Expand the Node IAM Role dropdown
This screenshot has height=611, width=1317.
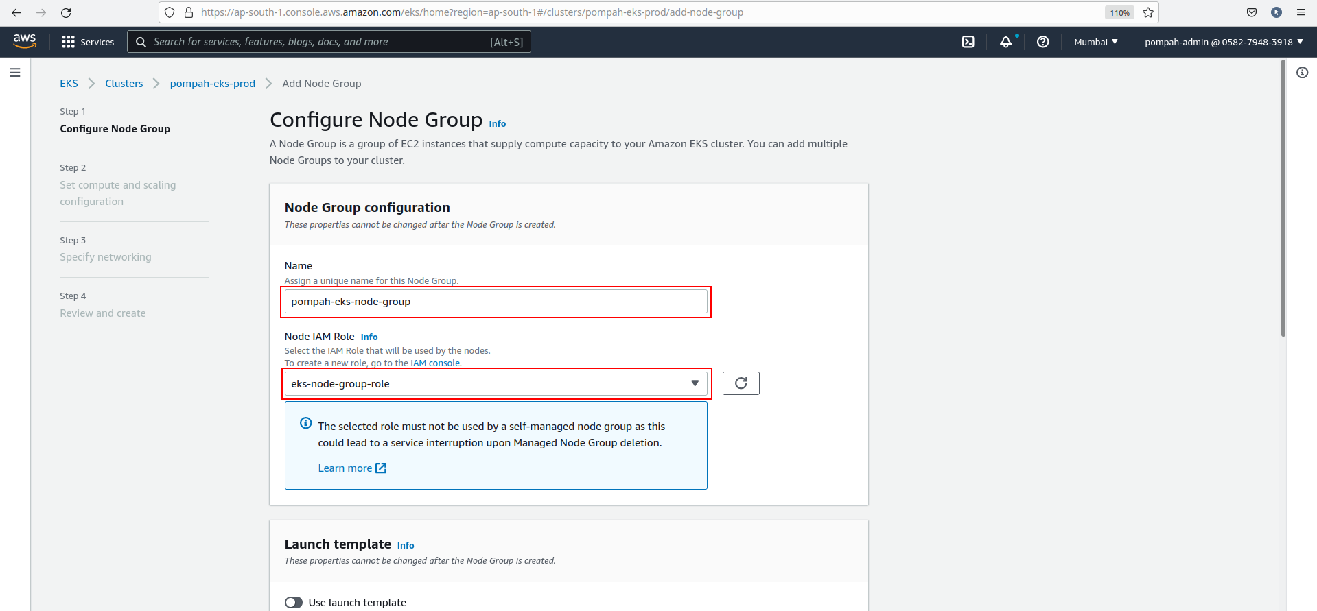pyautogui.click(x=496, y=384)
